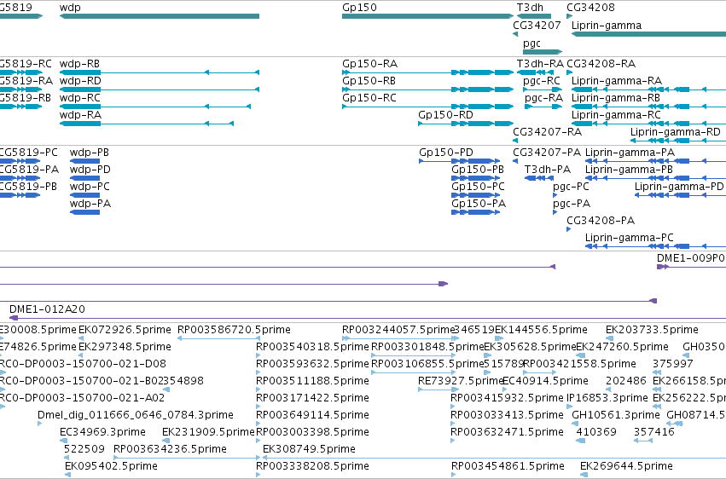This screenshot has height=479, width=726.
Task: Select transcript Gp150-RC
Action: click(x=427, y=107)
